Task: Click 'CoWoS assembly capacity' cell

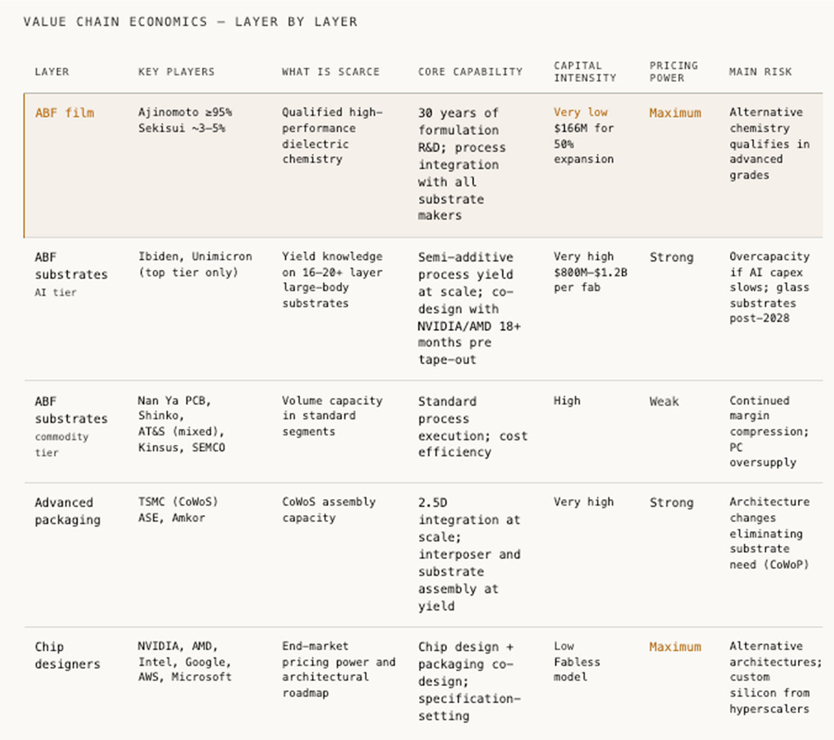Action: 329,509
